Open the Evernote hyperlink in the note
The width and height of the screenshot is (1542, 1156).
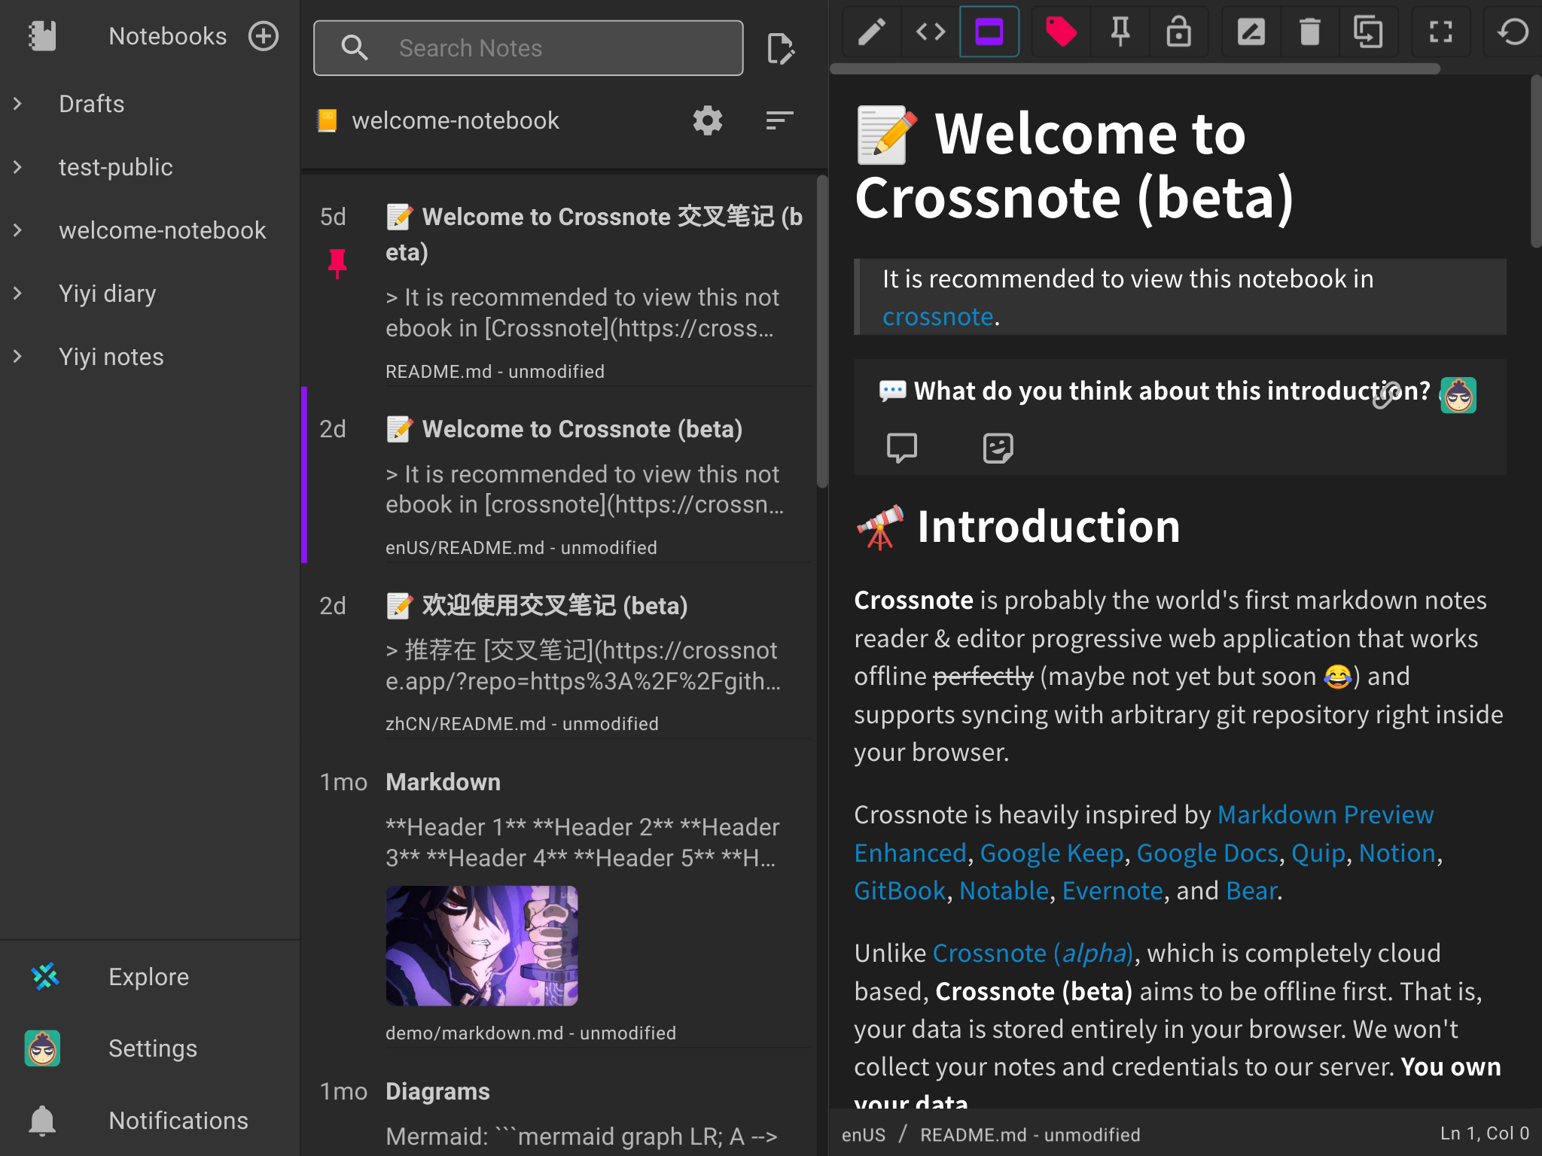click(1112, 890)
